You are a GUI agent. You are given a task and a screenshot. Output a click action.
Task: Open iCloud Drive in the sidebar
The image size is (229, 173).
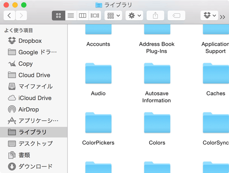pos(34,98)
